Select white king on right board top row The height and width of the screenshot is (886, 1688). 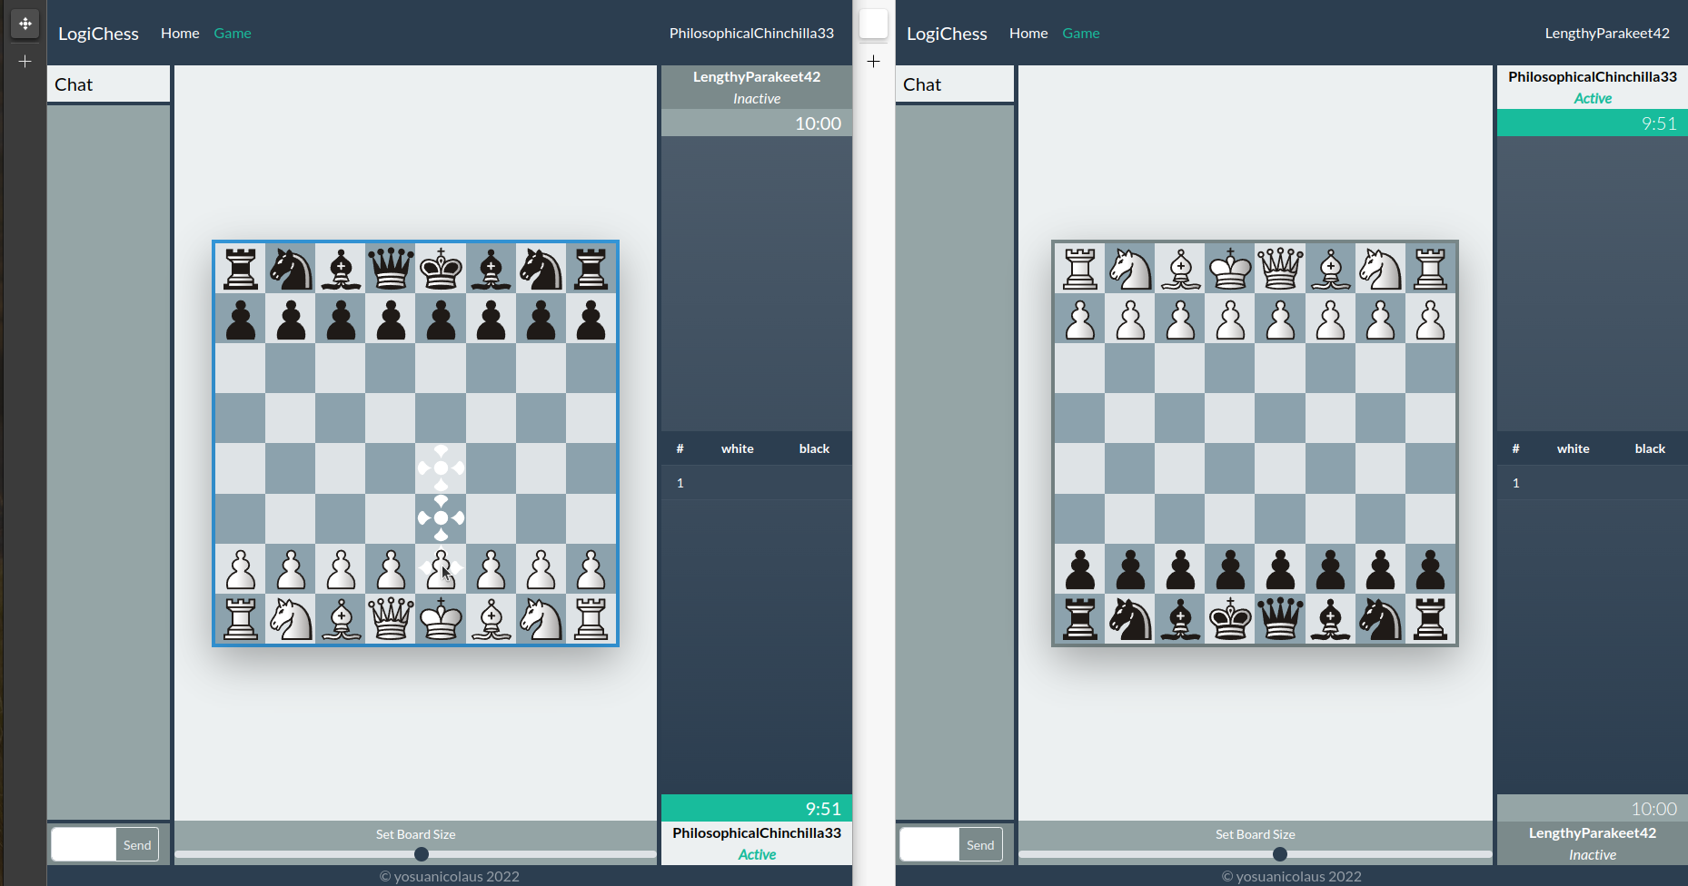click(1230, 269)
